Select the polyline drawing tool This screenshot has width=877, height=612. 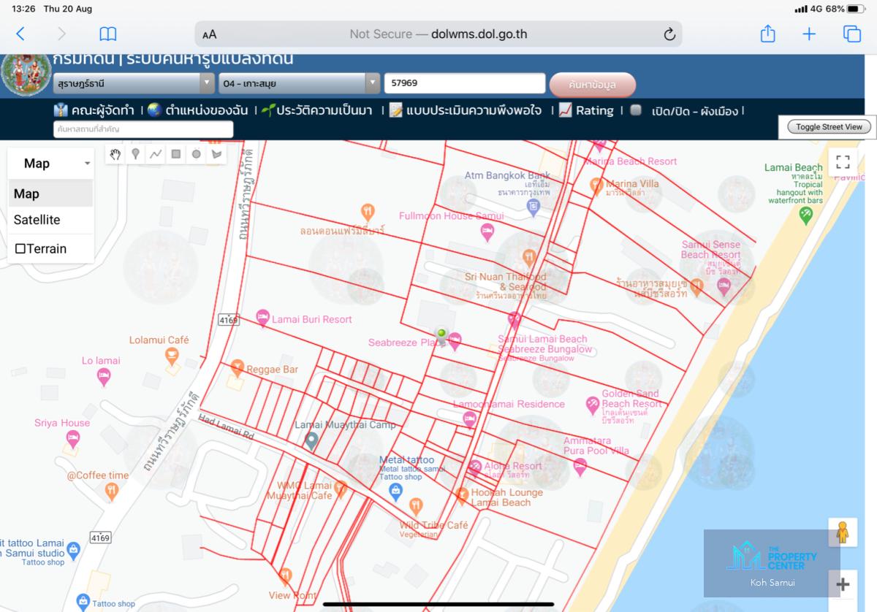tap(156, 153)
